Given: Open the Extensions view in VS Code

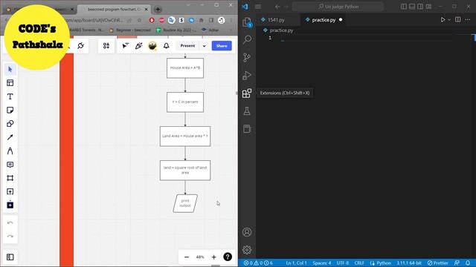Looking at the screenshot, I should click(x=247, y=93).
